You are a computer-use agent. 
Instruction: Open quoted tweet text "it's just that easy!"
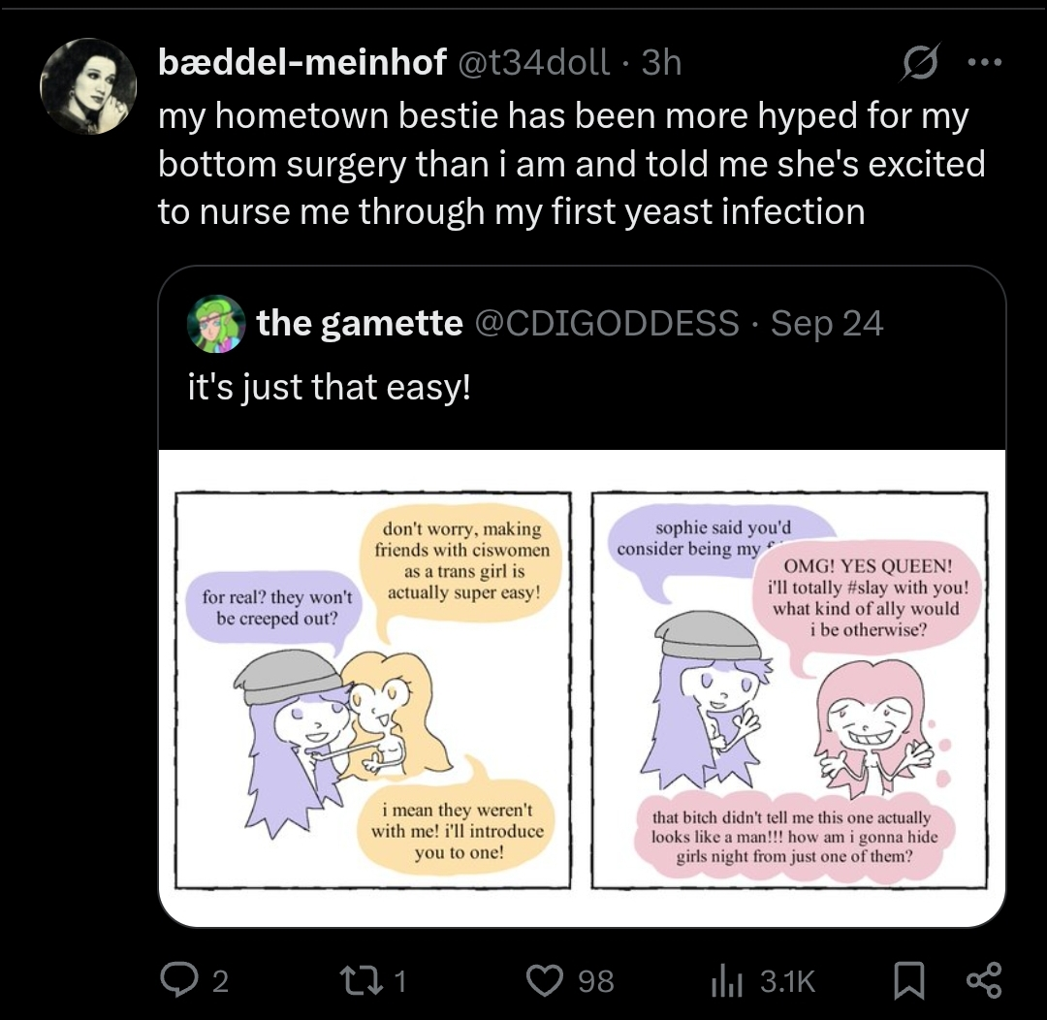click(329, 389)
